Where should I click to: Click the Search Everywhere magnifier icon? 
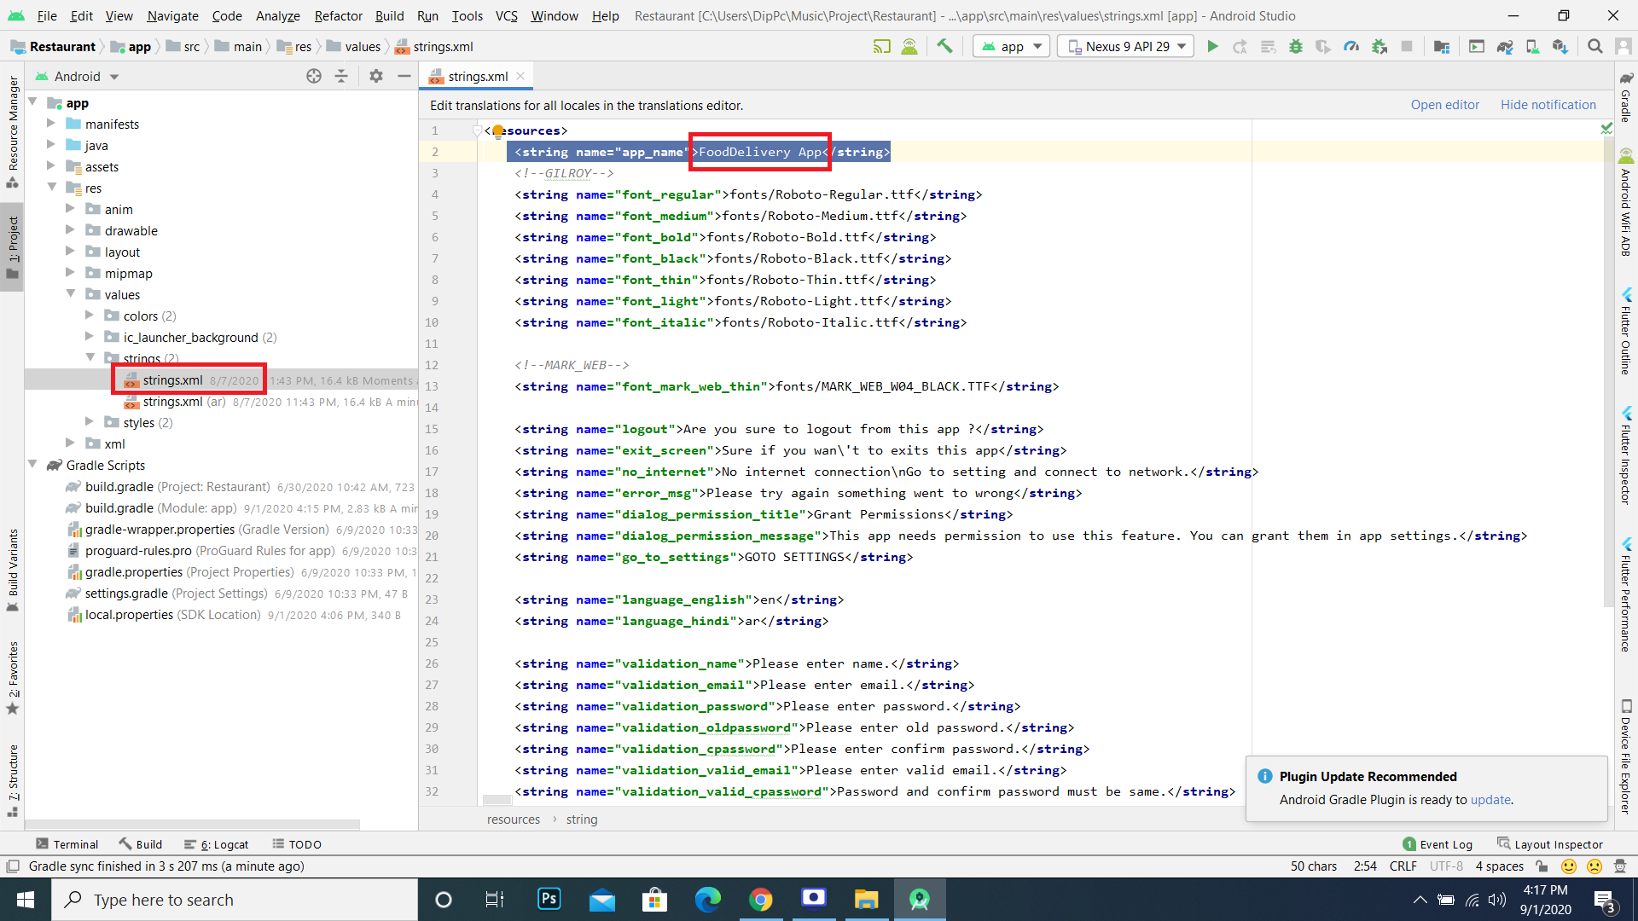(1594, 47)
